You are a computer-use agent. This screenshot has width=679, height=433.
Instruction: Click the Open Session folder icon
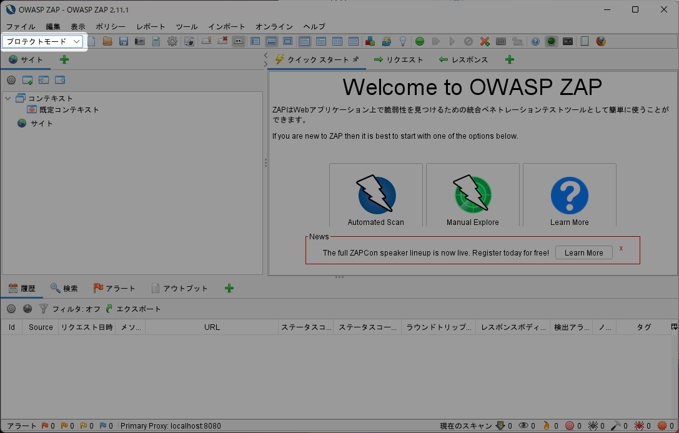point(107,42)
